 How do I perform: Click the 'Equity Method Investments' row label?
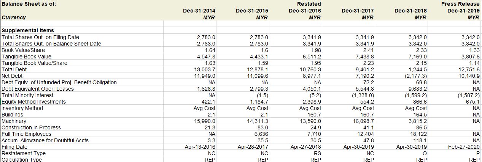pyautogui.click(x=33, y=102)
